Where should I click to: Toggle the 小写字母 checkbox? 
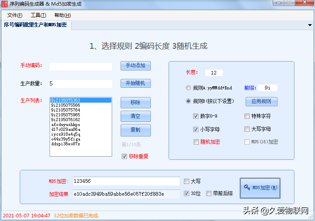pos(196,129)
